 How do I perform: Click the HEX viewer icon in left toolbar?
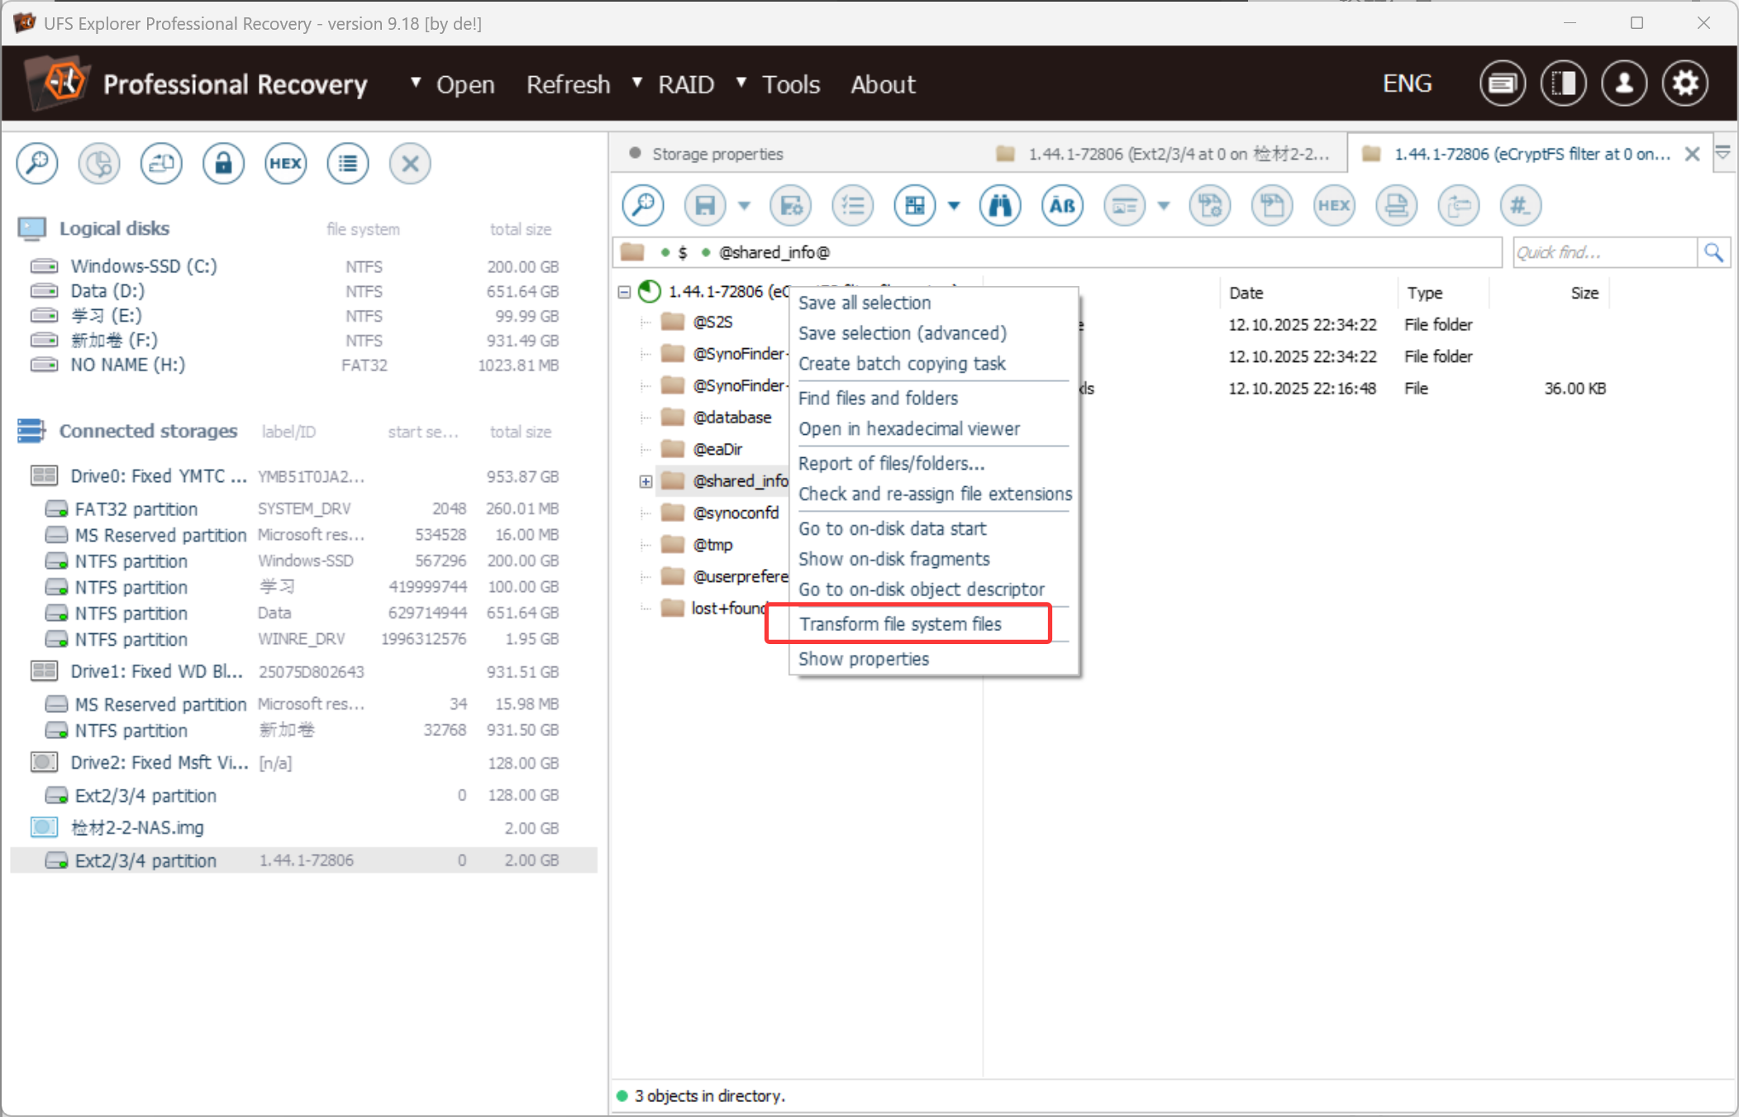point(285,163)
